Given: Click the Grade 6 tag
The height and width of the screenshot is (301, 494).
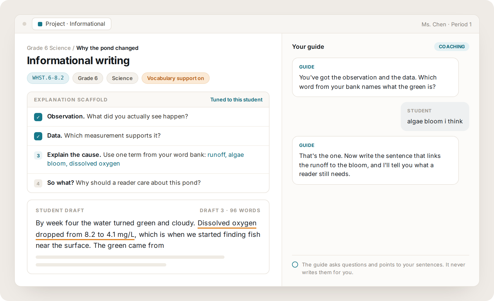Looking at the screenshot, I should 88,78.
